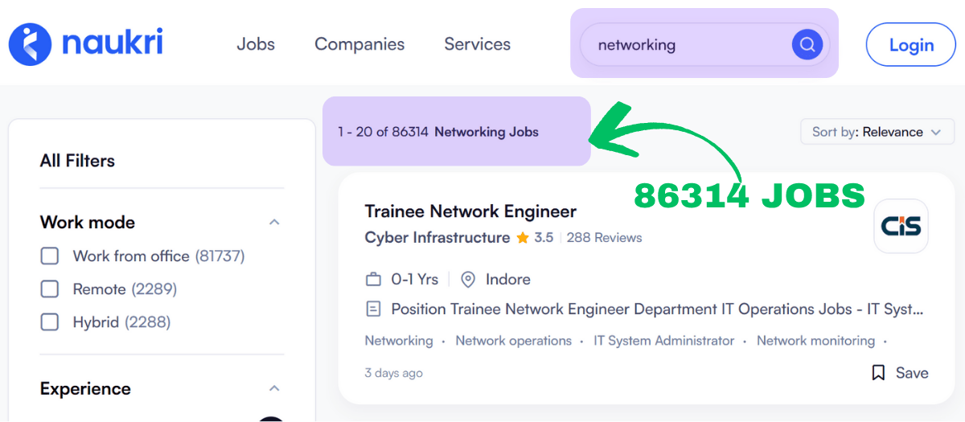965x422 pixels.
Task: Open the Sort by Relevance dropdown
Action: click(877, 132)
